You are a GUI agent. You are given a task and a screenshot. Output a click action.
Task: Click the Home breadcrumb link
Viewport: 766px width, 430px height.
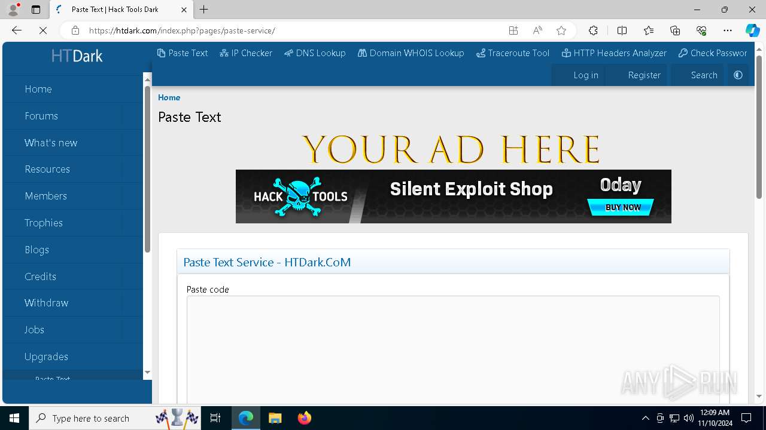(x=169, y=97)
